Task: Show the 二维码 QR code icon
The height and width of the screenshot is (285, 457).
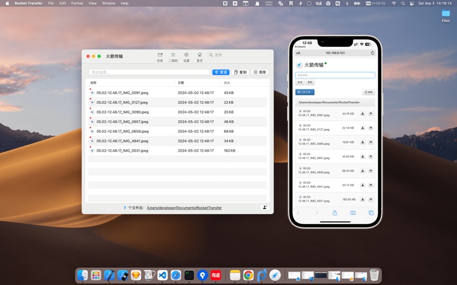Action: point(173,56)
